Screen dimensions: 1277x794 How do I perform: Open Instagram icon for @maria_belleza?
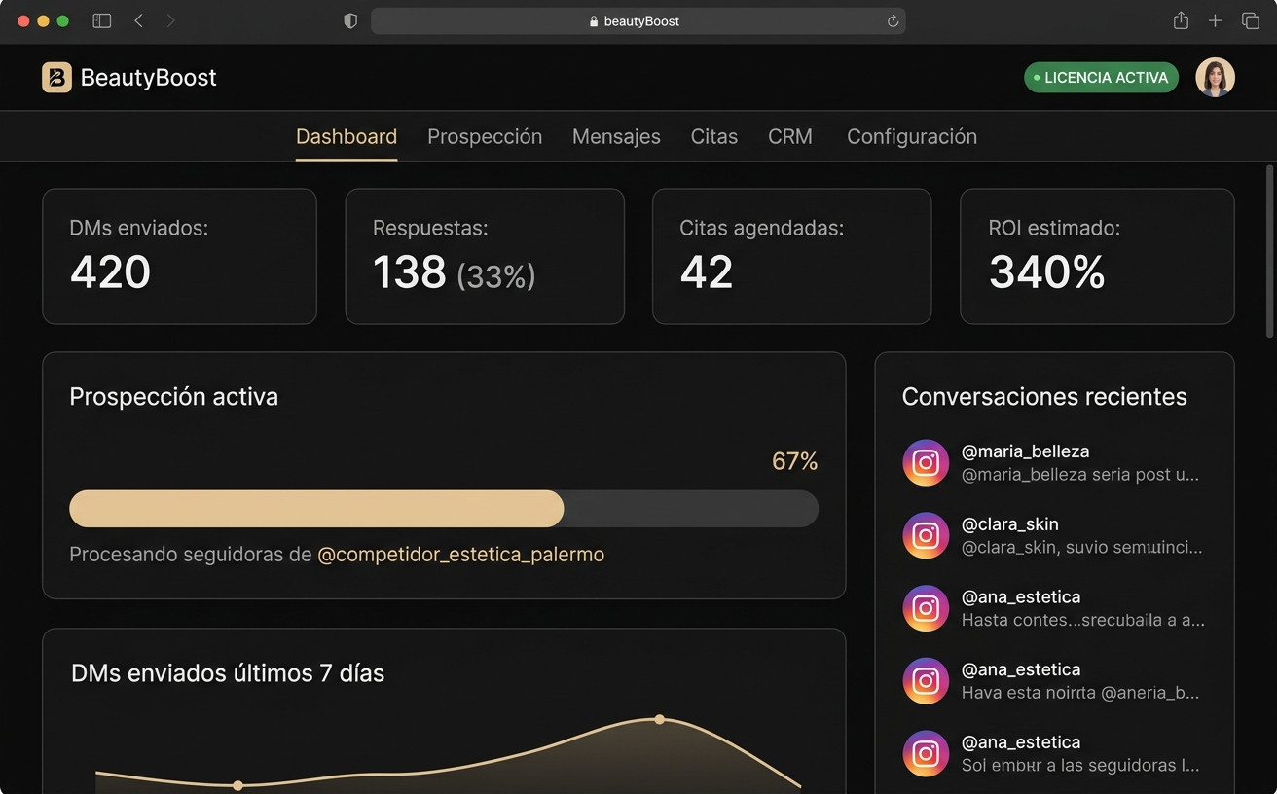926,462
